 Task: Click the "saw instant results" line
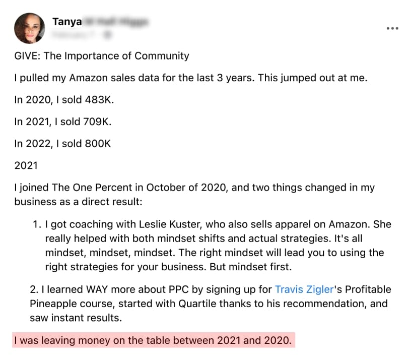76,318
